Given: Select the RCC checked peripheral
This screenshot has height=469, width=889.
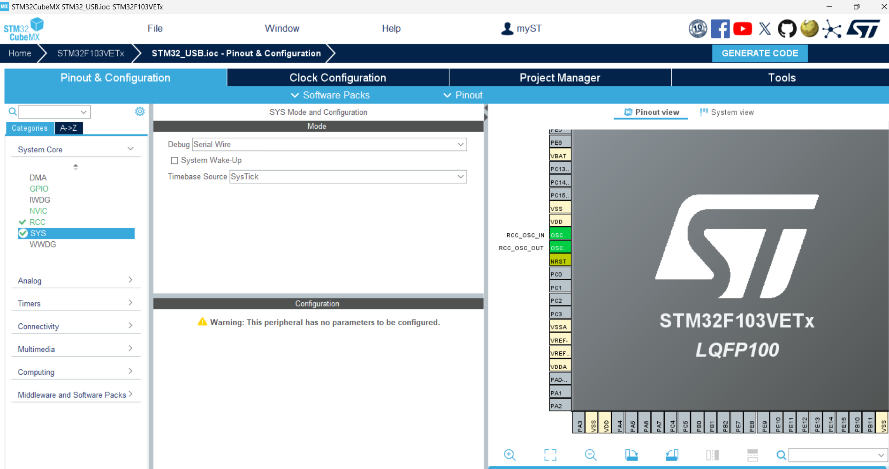Looking at the screenshot, I should (37, 222).
